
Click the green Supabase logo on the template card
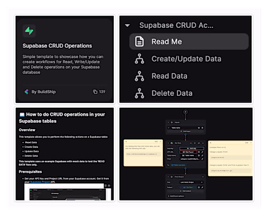29,31
